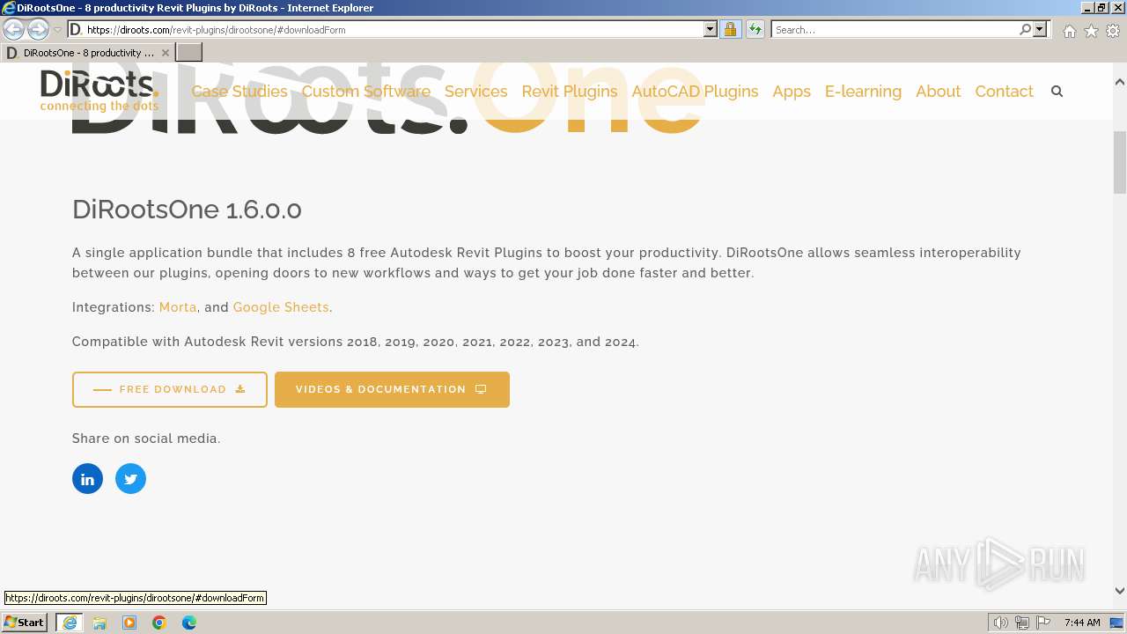Screen dimensions: 1127x634
Task: Open the Revit Plugins menu item
Action: (x=570, y=92)
